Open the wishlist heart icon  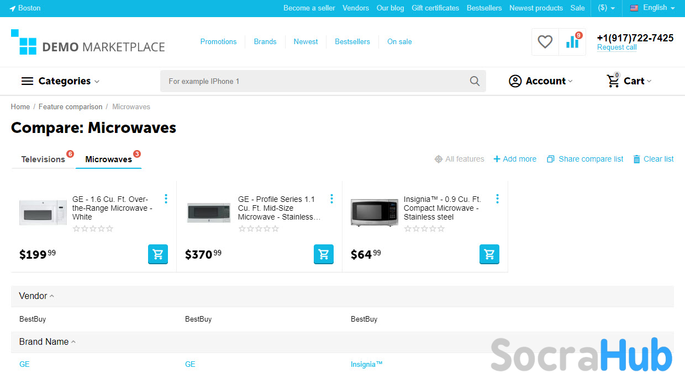tap(545, 42)
